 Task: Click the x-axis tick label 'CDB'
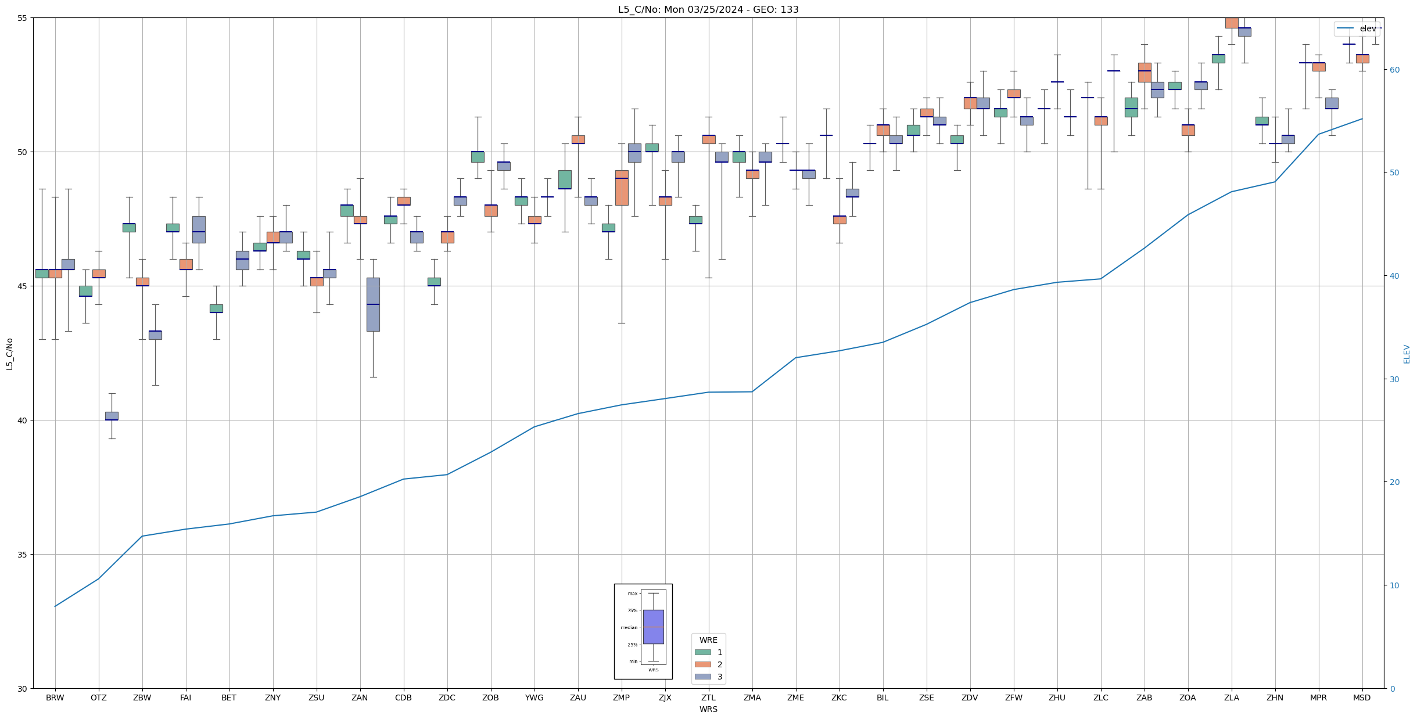(404, 698)
